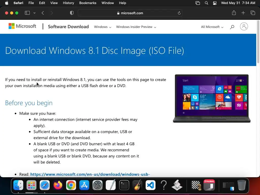Open the Apple menu
This screenshot has height=195, width=260.
coord(7,3)
